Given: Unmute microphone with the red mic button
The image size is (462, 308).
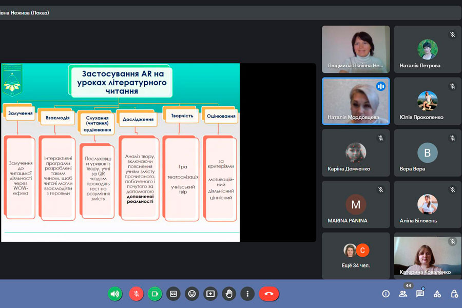Looking at the screenshot, I should tap(136, 294).
